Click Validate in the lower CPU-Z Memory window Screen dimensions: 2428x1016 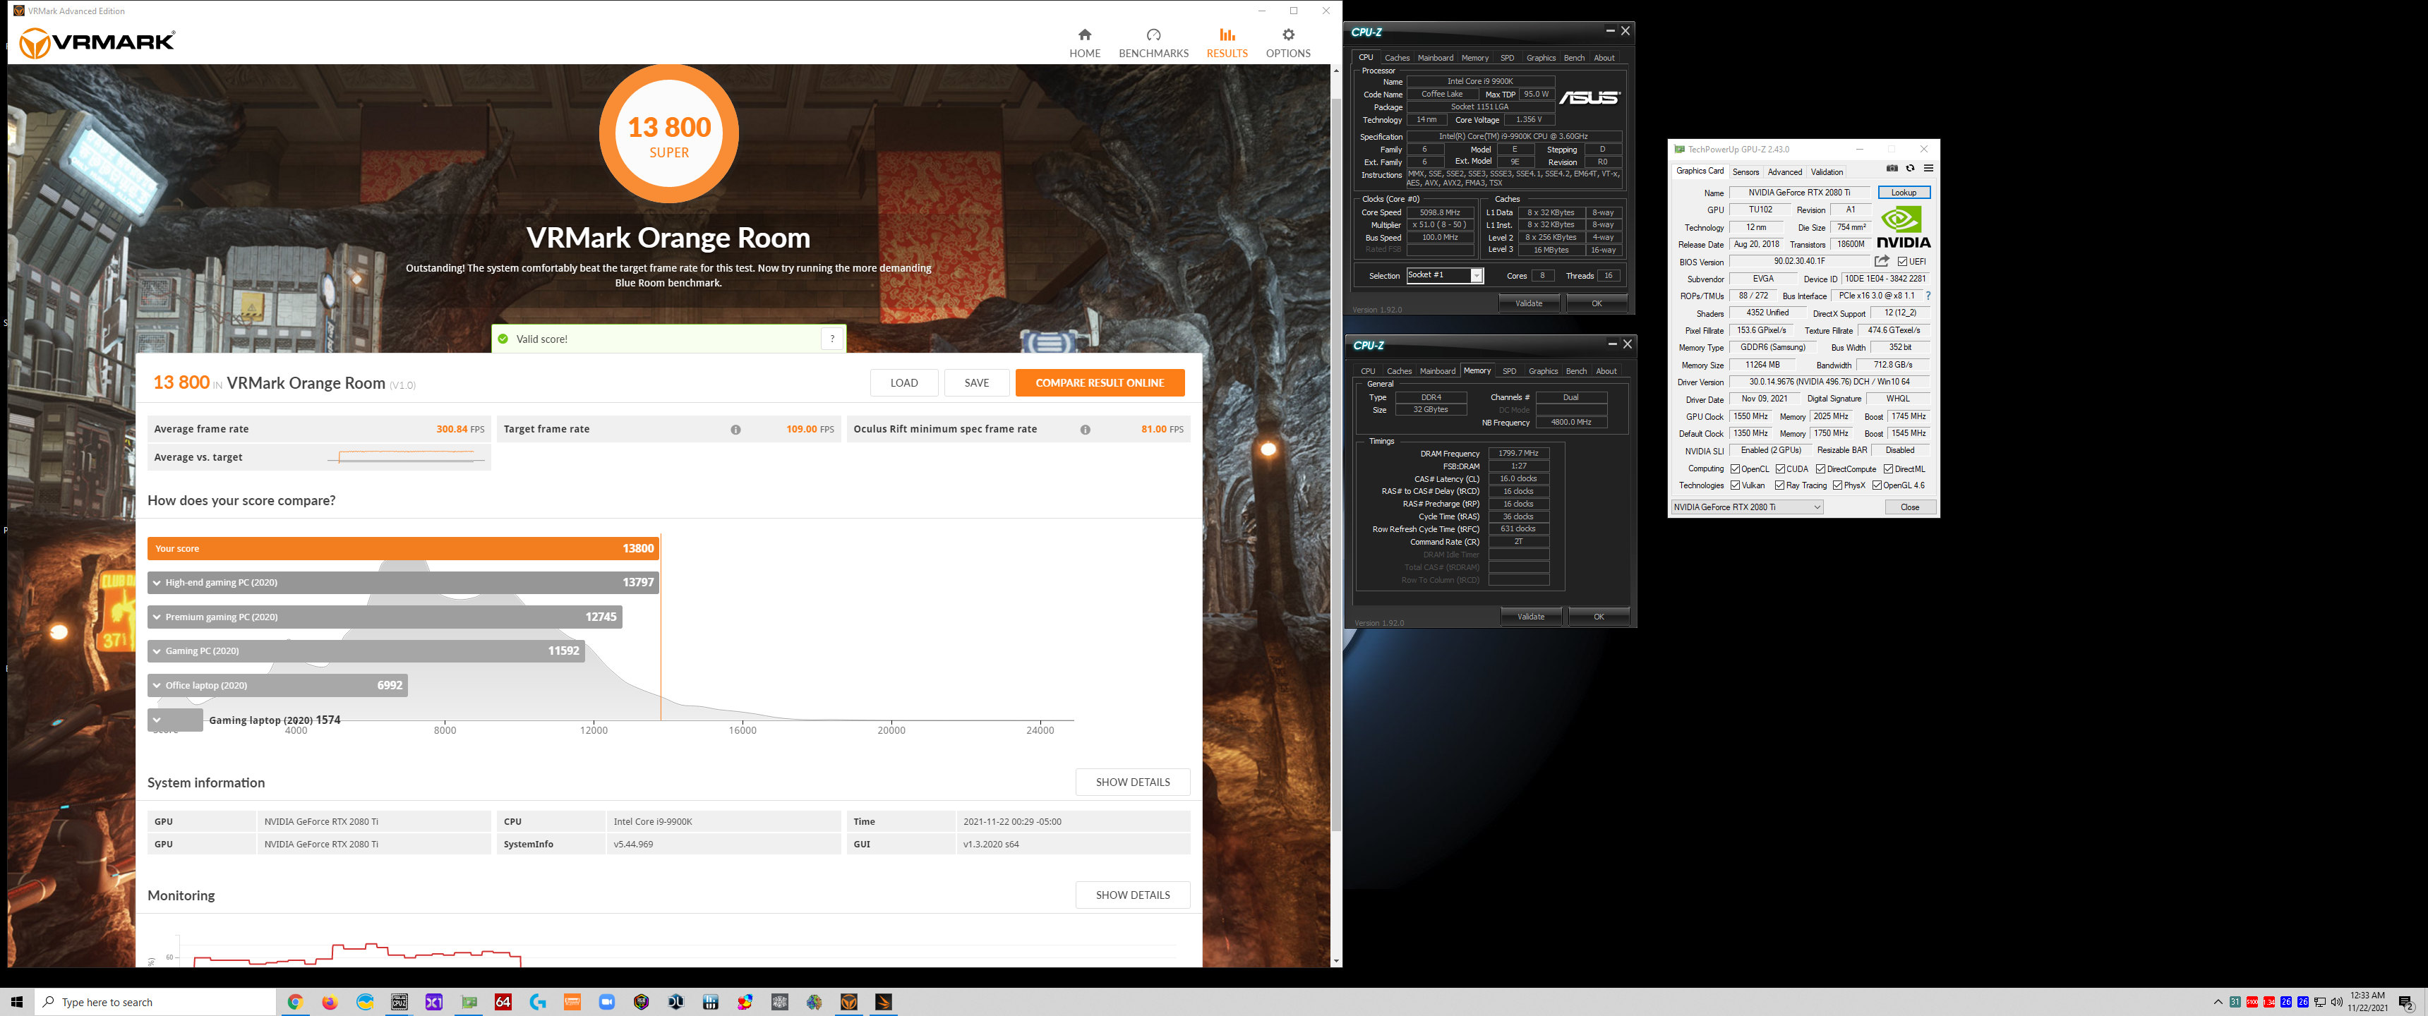(x=1531, y=617)
